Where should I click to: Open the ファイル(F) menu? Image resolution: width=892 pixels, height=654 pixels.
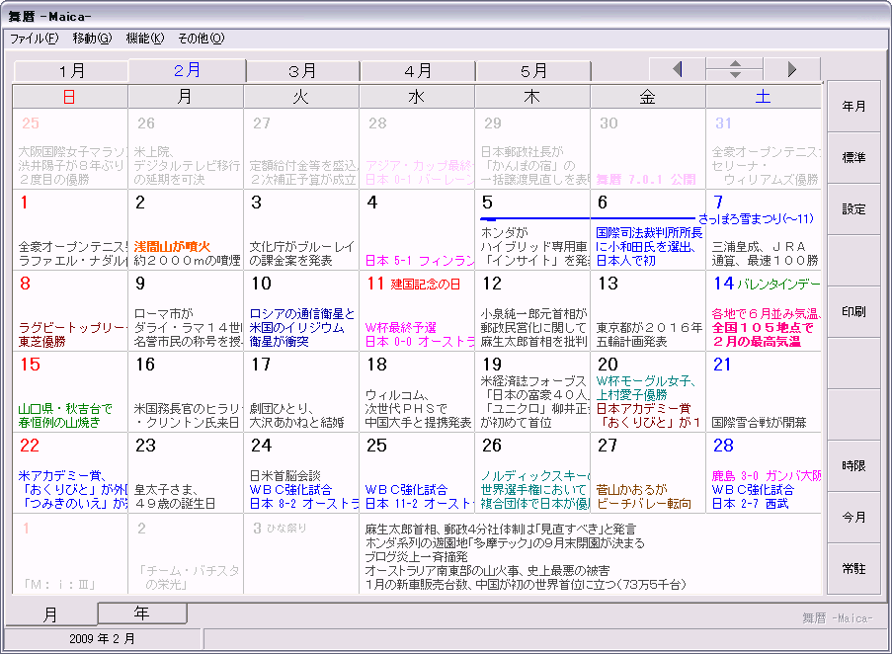click(x=34, y=39)
